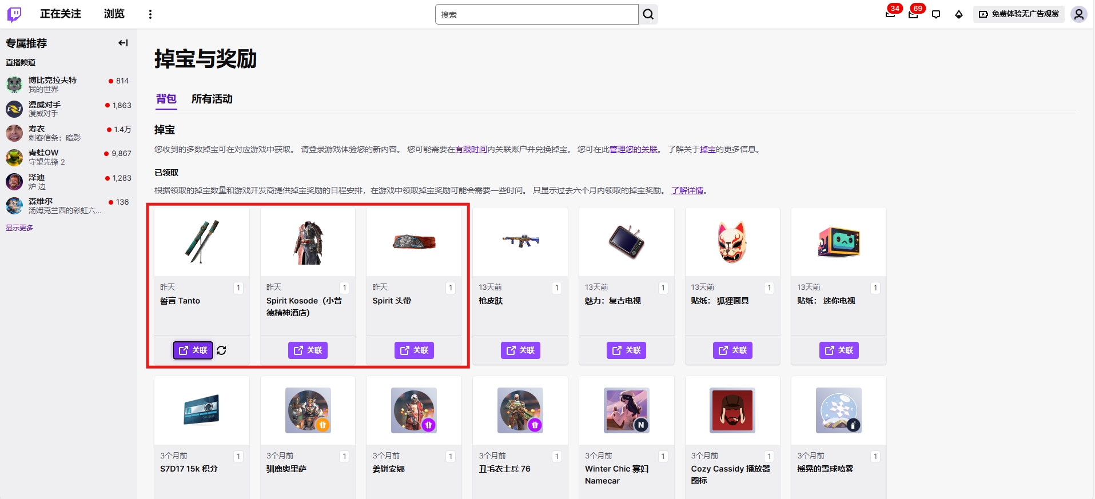The height and width of the screenshot is (499, 1095).
Task: Open 漫威对手 channel avatar
Action: point(14,109)
